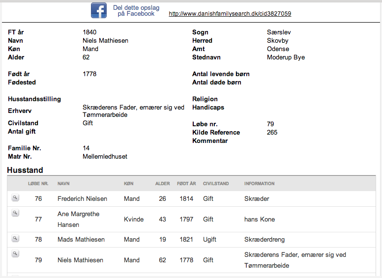382x278 pixels.
Task: Click the ALDER column header
Action: coord(163,184)
